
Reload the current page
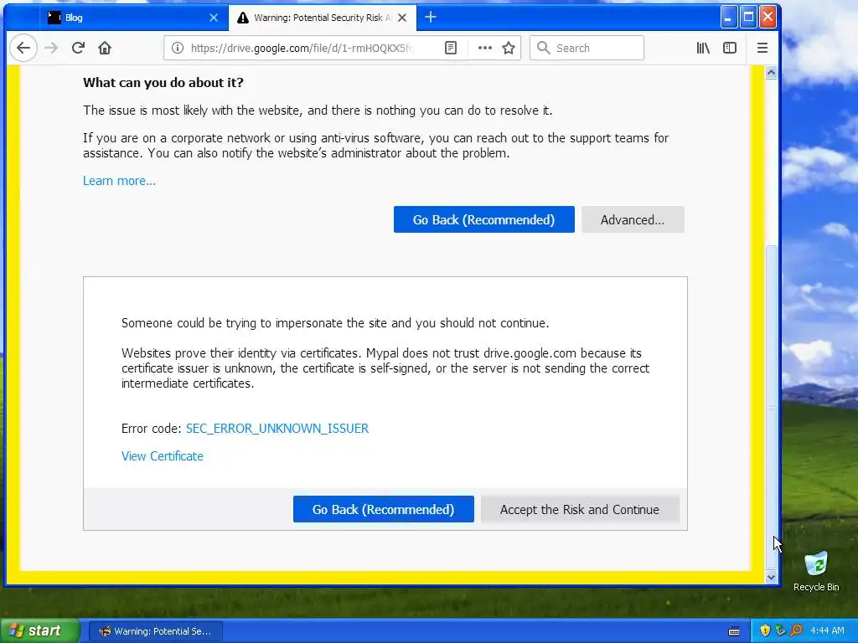(x=78, y=48)
